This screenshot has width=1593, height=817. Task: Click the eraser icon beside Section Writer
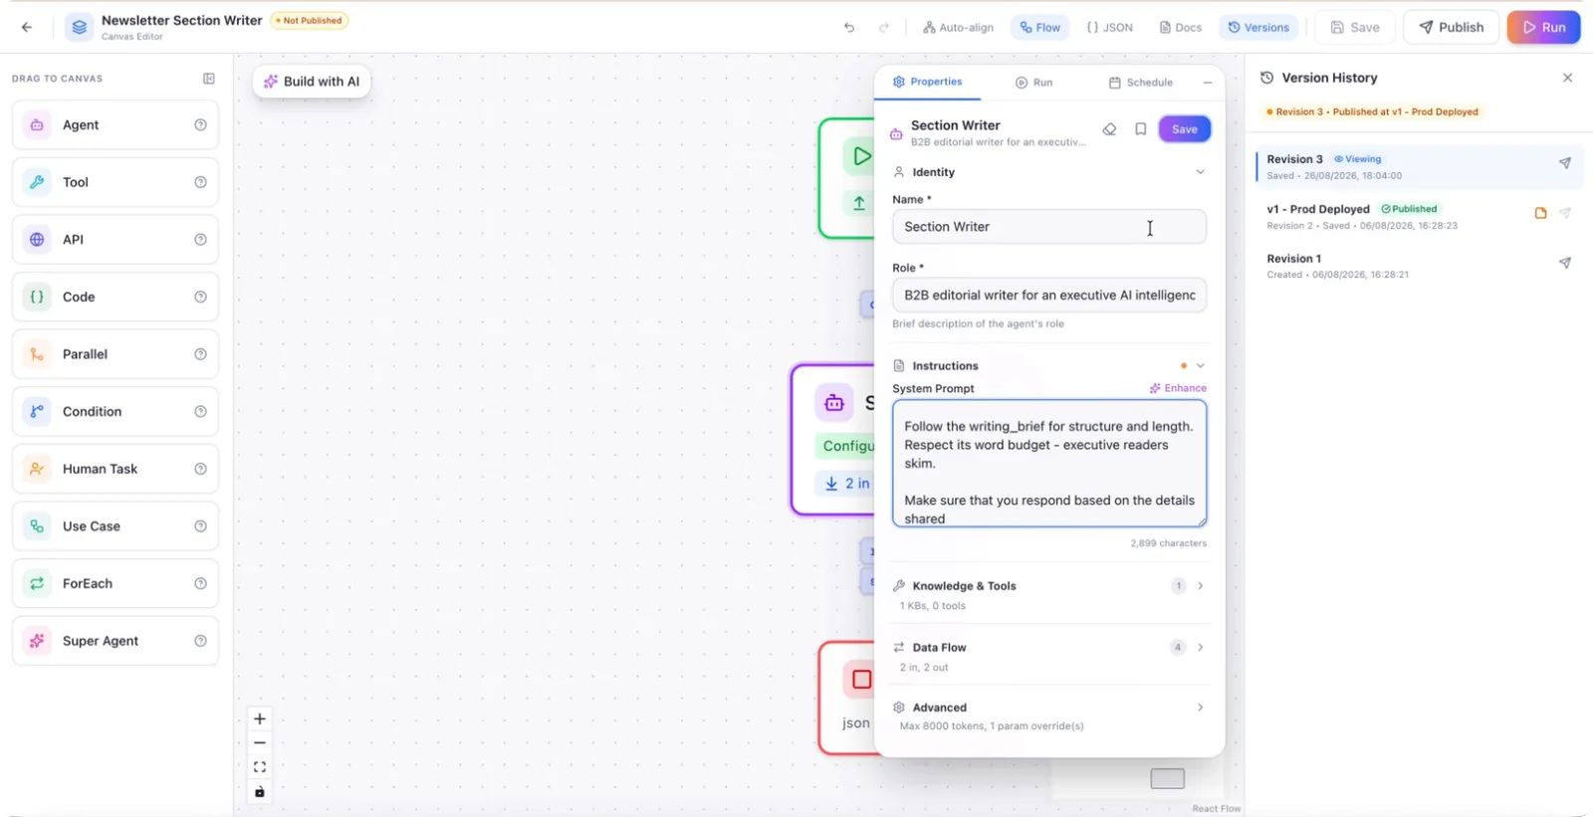click(x=1109, y=129)
